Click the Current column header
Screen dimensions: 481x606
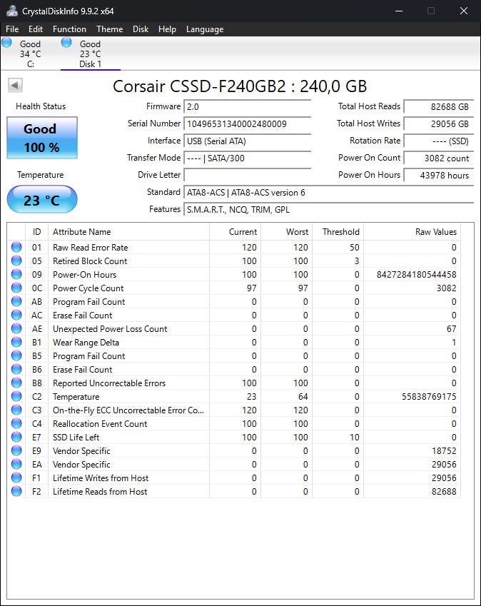(235, 231)
